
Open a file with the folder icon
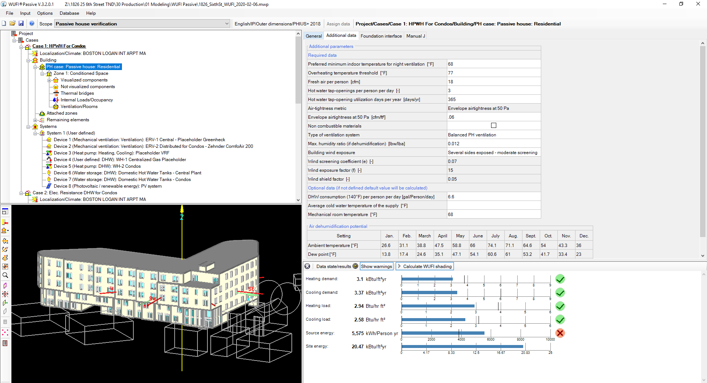pyautogui.click(x=13, y=24)
